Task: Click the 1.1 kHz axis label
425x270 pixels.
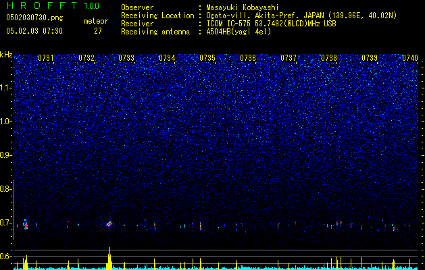Action: click(x=5, y=88)
